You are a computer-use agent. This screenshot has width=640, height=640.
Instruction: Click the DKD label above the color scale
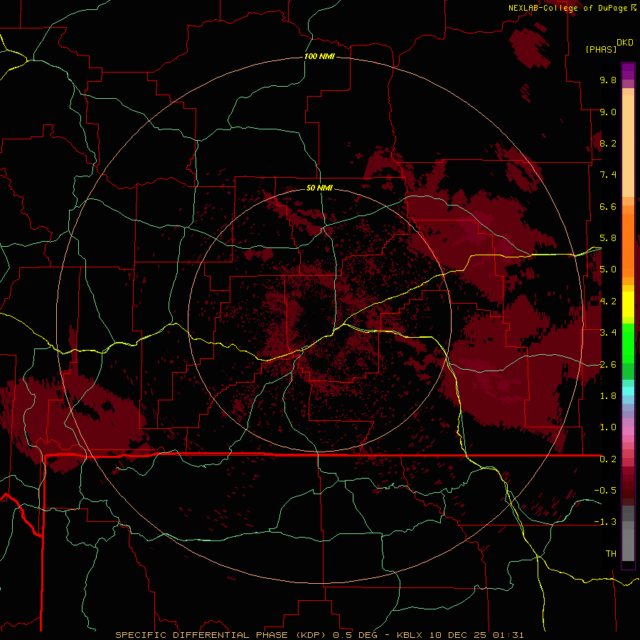625,43
